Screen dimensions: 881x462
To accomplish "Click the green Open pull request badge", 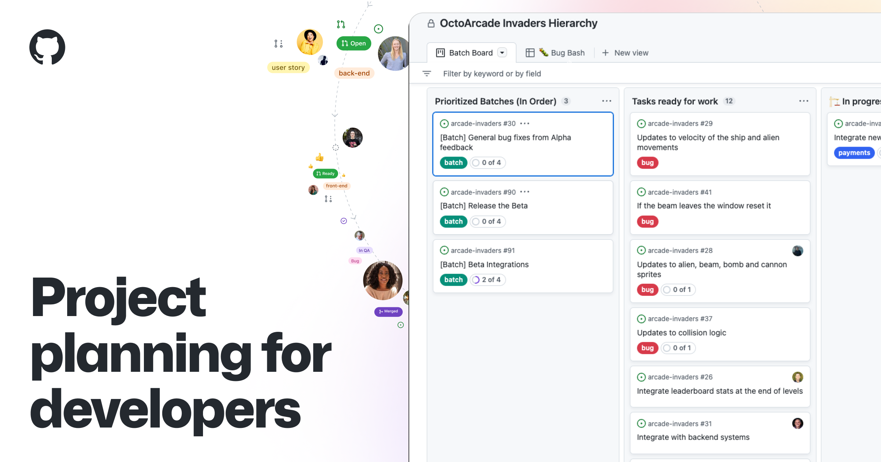I will (x=354, y=43).
